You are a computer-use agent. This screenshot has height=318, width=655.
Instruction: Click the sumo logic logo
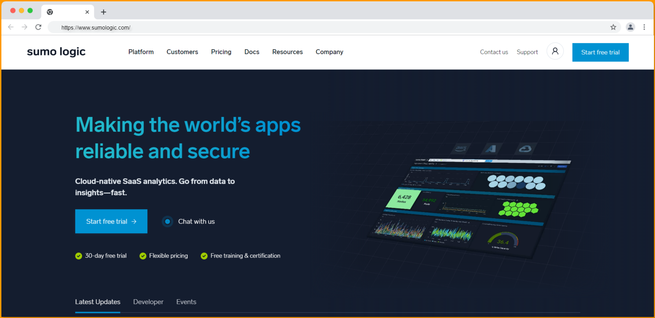56,52
